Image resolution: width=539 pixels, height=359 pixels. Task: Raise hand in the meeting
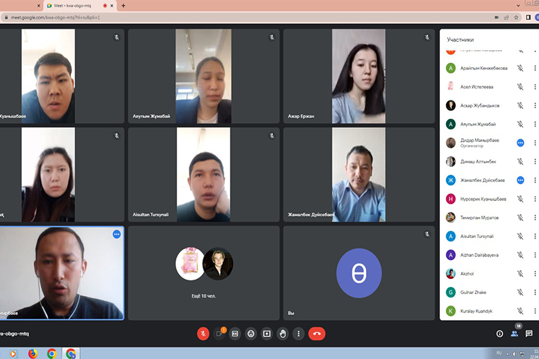coord(282,334)
